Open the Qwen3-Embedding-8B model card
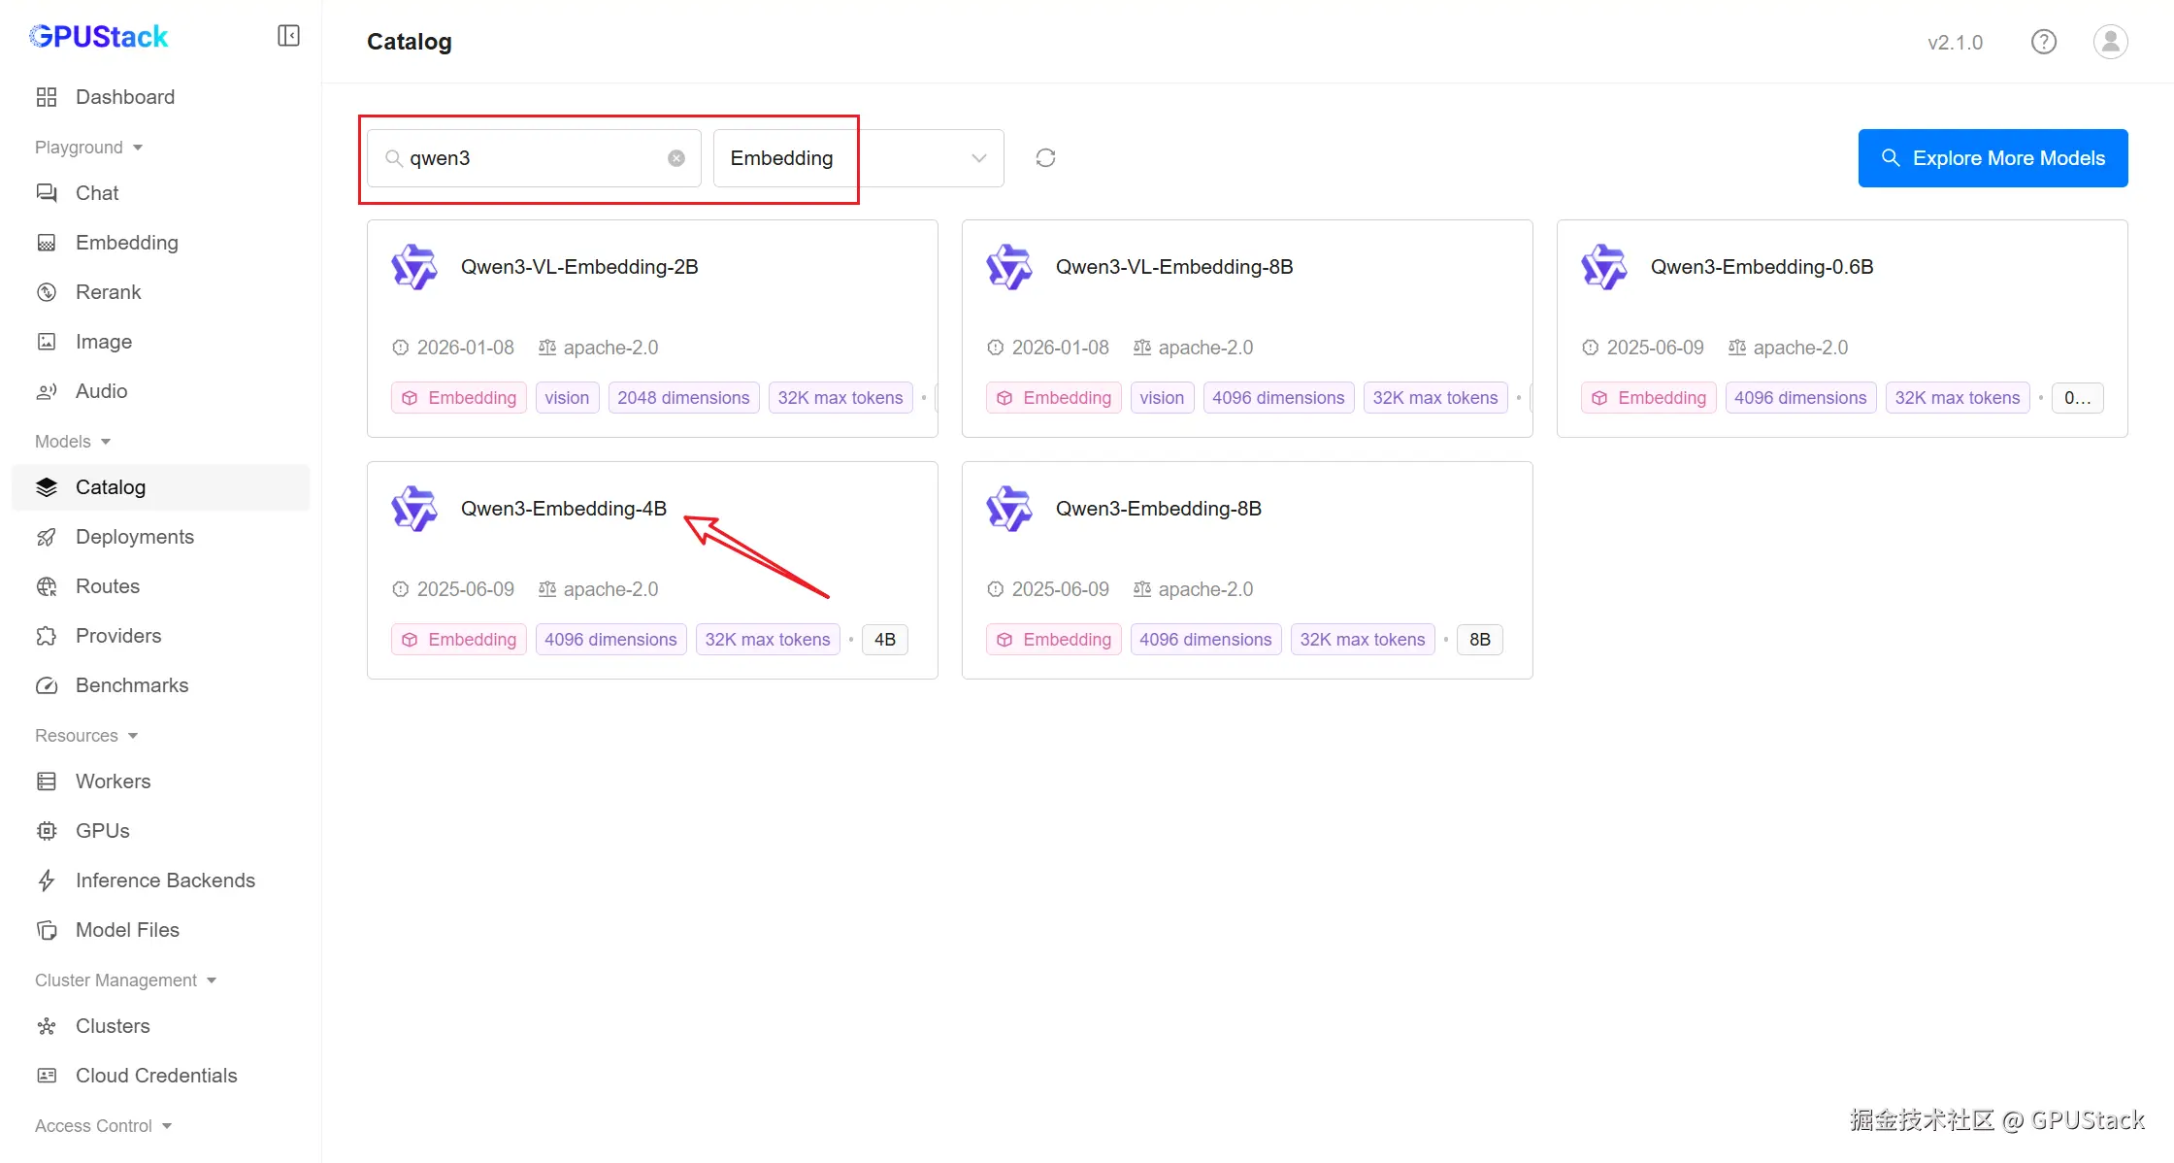 click(x=1158, y=509)
